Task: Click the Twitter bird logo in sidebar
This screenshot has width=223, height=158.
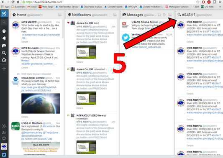Action: pyautogui.click(x=4, y=155)
